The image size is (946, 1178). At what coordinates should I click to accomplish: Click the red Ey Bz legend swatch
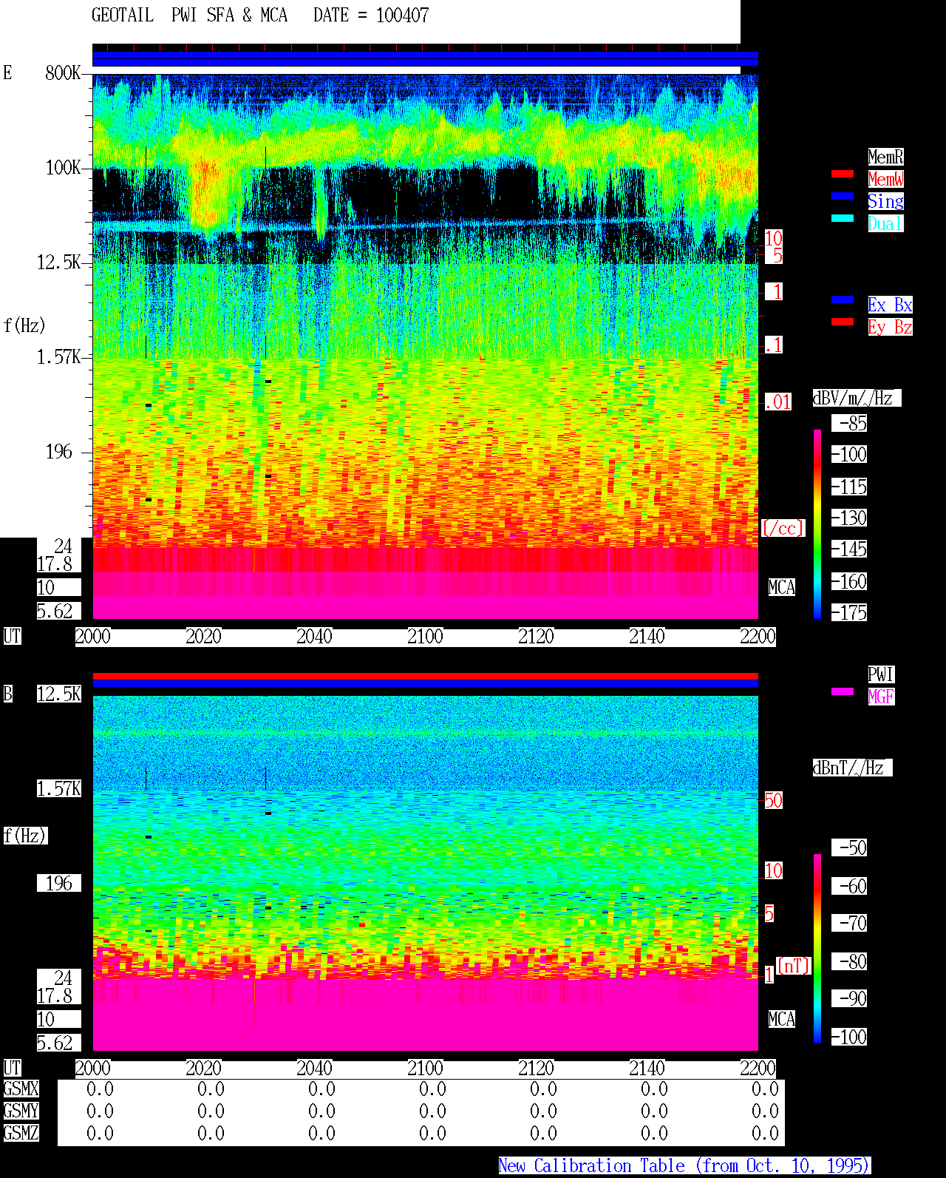pyautogui.click(x=843, y=322)
